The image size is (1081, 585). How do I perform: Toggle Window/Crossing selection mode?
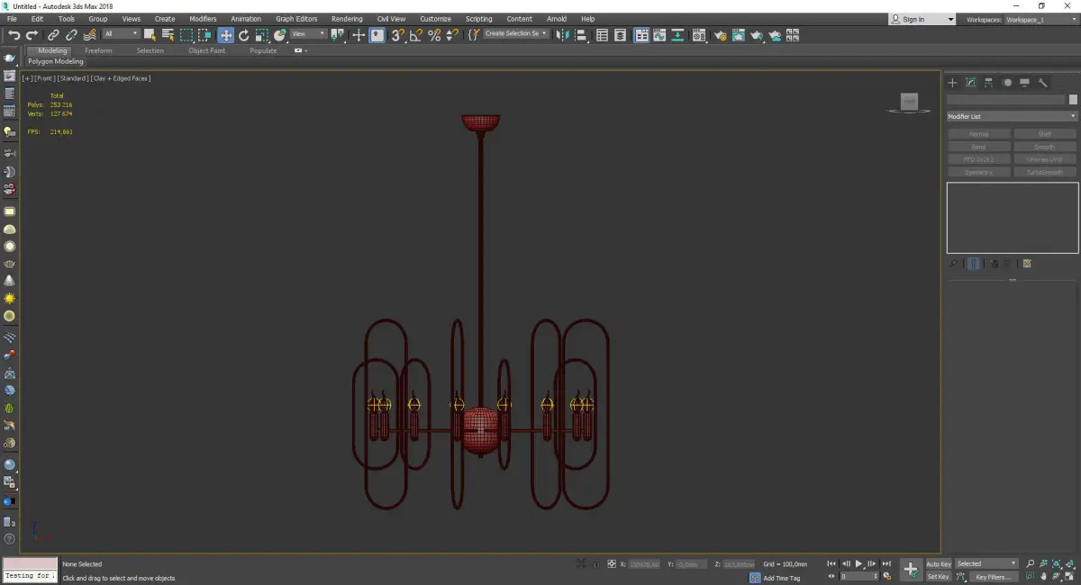[204, 35]
